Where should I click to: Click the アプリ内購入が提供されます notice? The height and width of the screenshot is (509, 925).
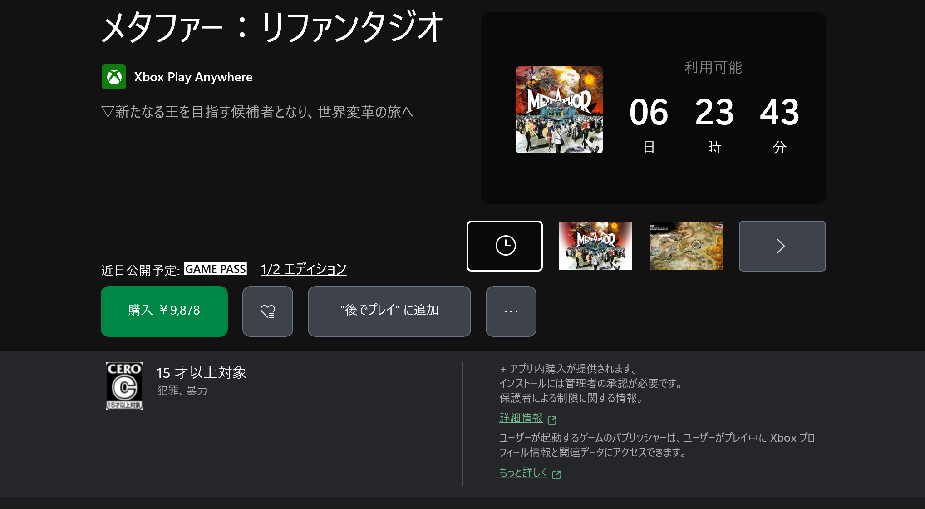tap(570, 369)
